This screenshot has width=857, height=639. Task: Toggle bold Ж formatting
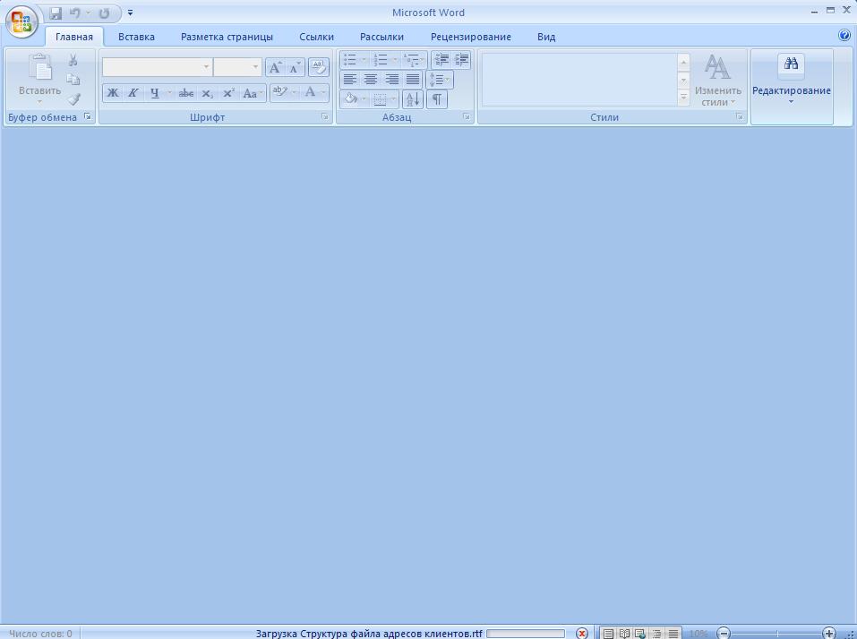tap(113, 93)
